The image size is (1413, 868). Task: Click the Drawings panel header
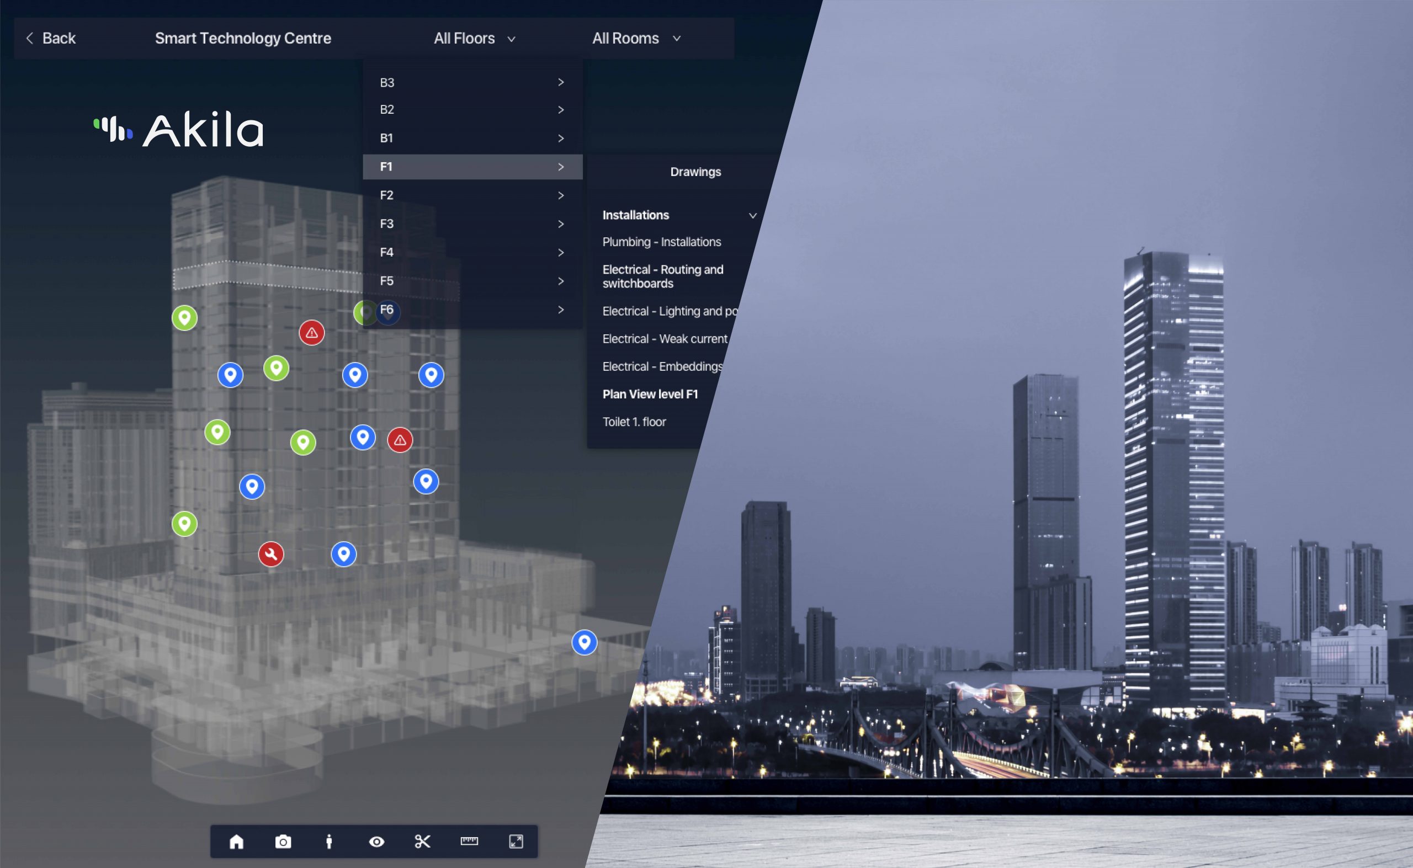coord(695,172)
